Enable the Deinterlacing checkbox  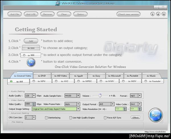46,118
